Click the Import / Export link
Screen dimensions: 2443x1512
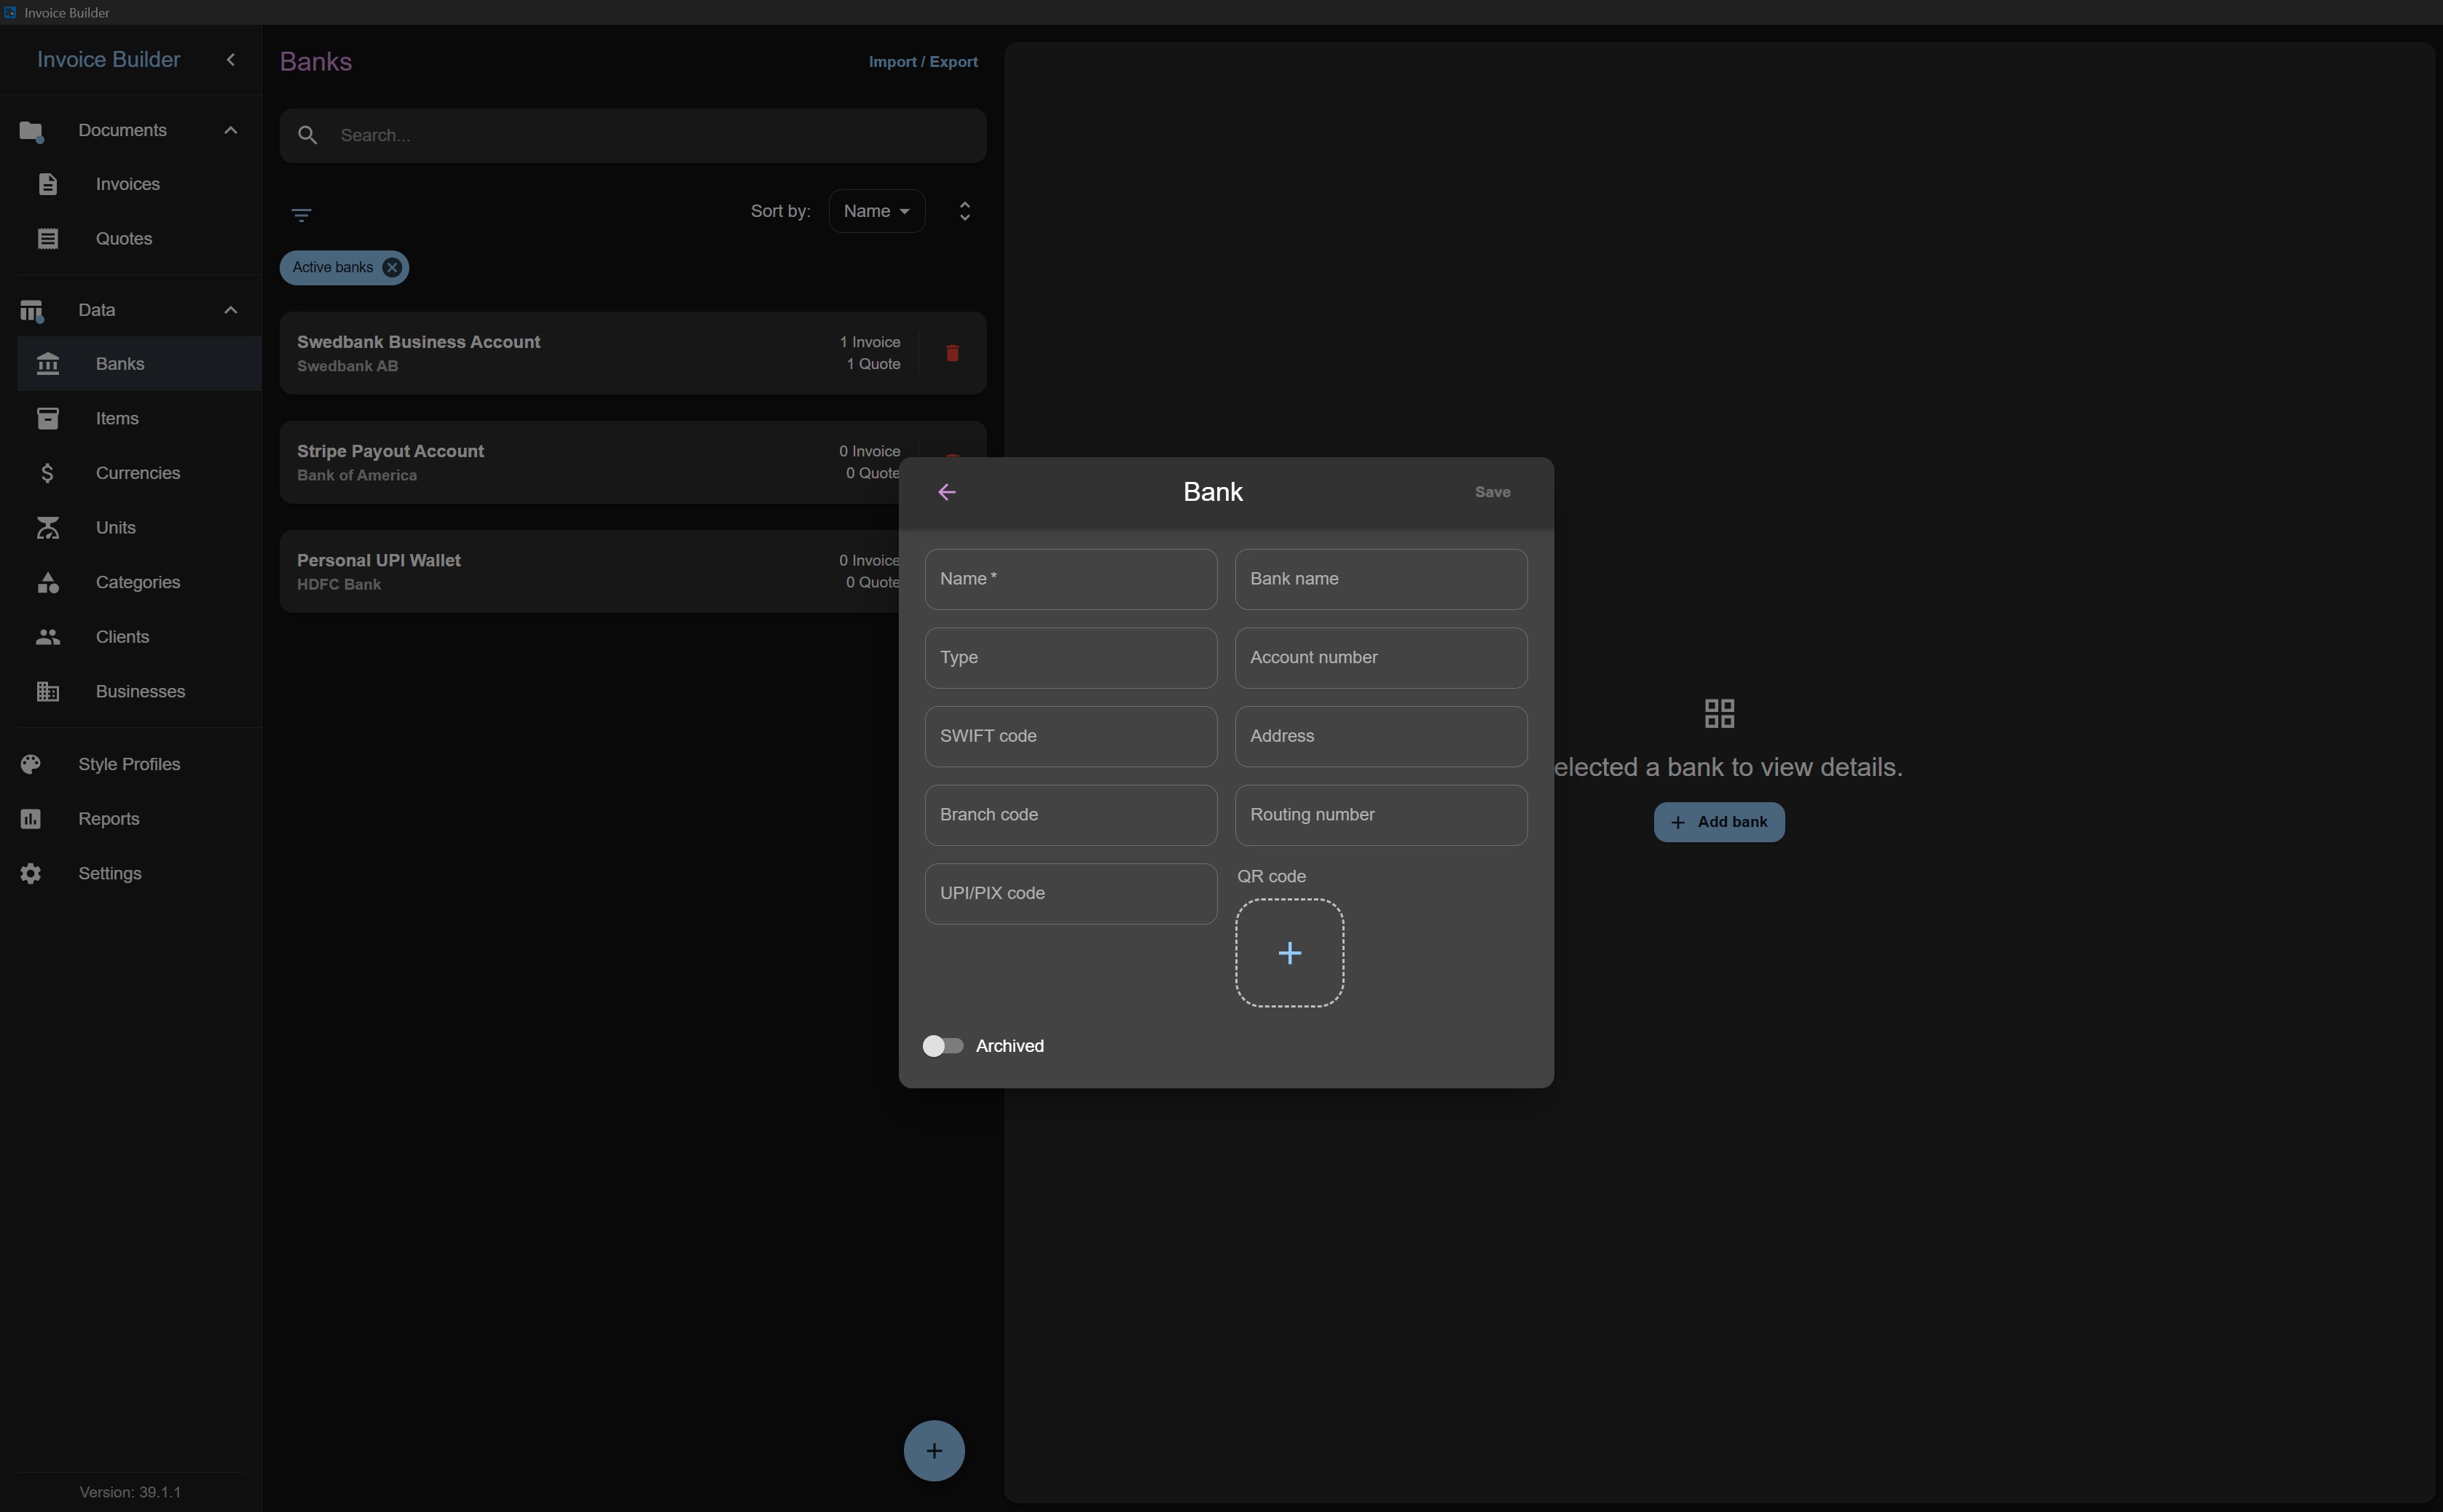click(924, 62)
